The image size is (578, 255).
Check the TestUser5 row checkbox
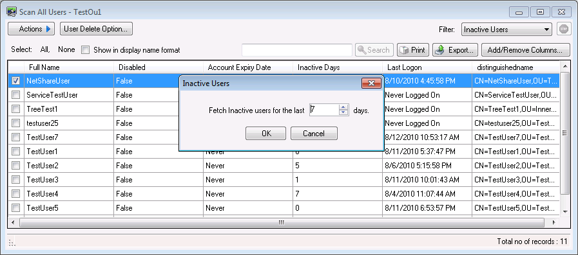click(16, 208)
